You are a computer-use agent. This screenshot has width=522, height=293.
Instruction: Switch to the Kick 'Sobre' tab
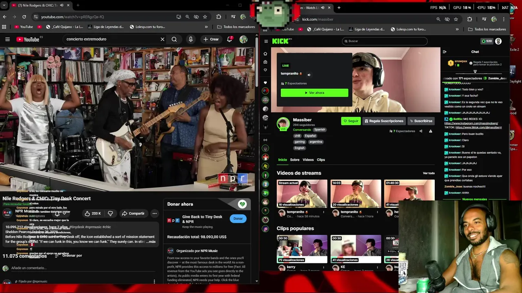tap(294, 160)
